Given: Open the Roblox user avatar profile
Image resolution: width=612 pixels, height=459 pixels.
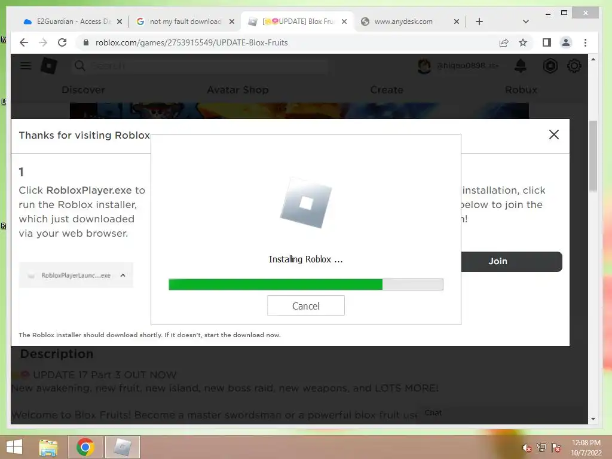Looking at the screenshot, I should 424,66.
